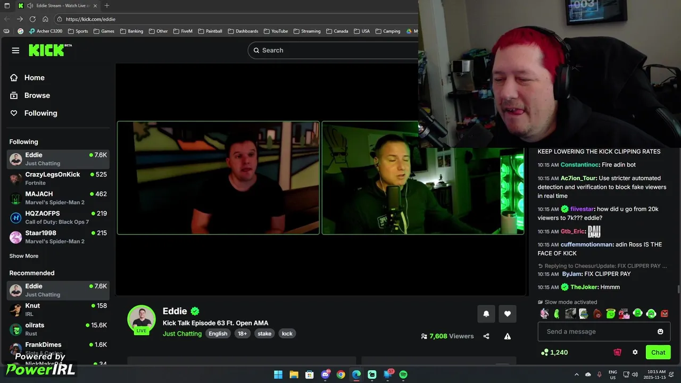Toggle notification bell for Eddie

click(486, 314)
